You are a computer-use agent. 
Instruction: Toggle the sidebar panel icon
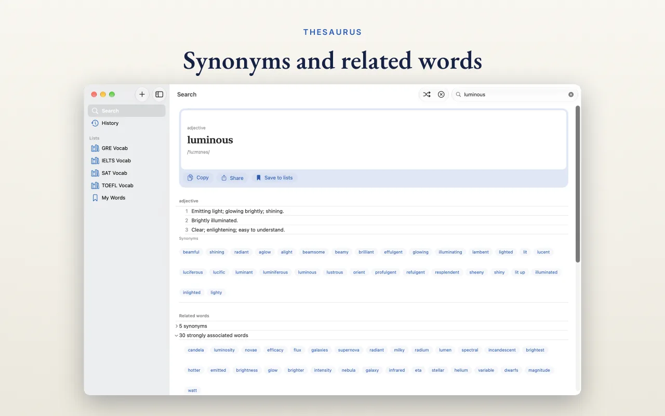point(159,94)
